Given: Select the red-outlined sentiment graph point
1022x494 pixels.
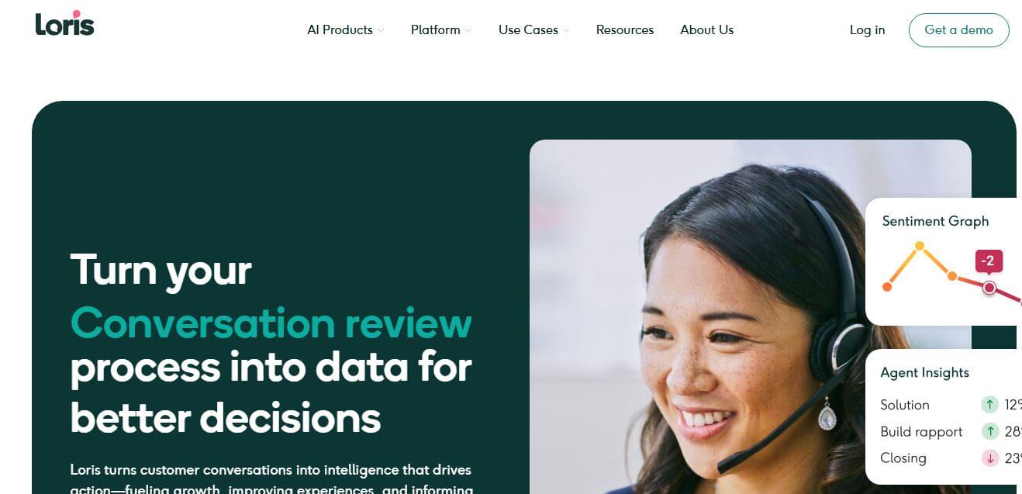Looking at the screenshot, I should [989, 288].
